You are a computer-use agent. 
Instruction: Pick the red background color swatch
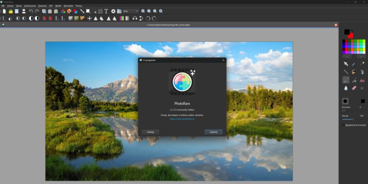click(351, 36)
